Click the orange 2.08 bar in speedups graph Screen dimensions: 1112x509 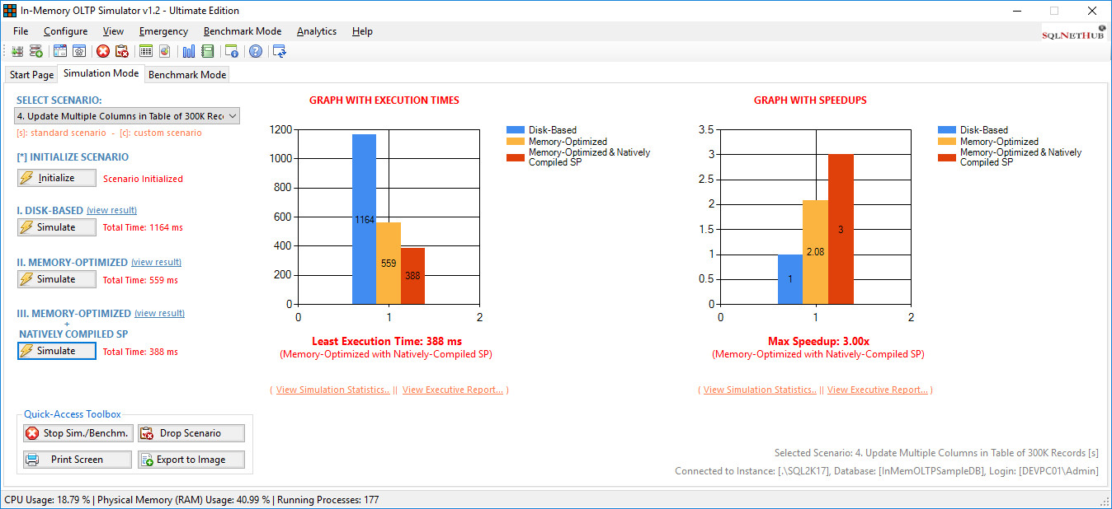tap(816, 252)
